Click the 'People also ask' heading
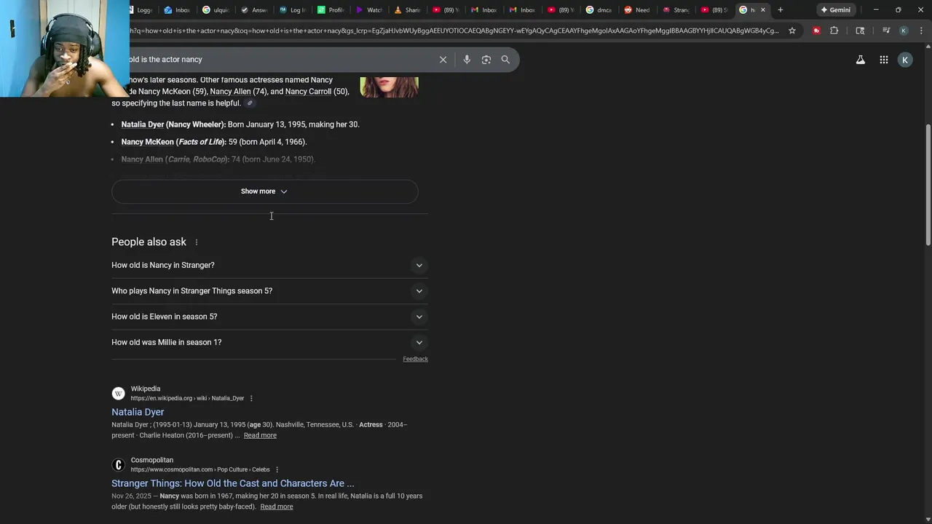The width and height of the screenshot is (932, 524). 149,242
